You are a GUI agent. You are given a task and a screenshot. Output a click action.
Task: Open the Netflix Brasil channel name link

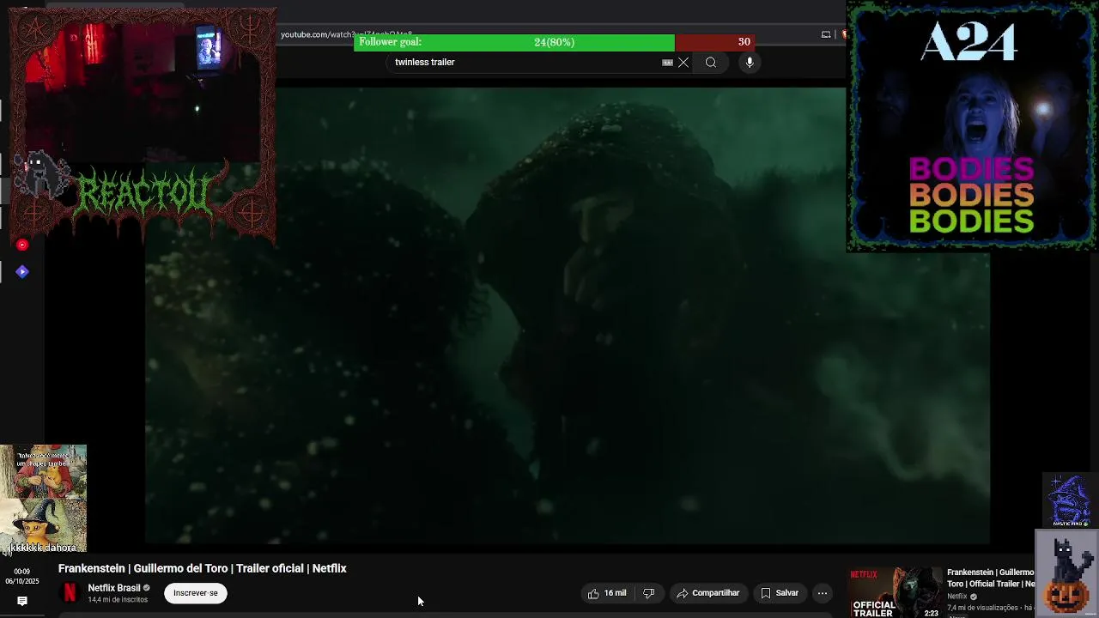point(113,588)
